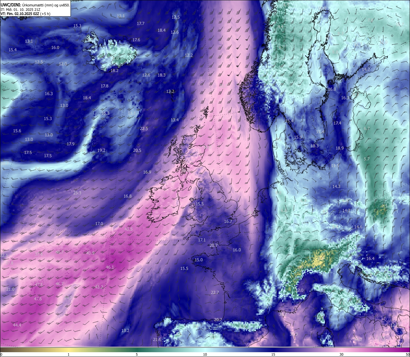Click the 22.0 value near the Riviera
Image resolution: width=410 pixels, height=357 pixels.
tap(299, 290)
